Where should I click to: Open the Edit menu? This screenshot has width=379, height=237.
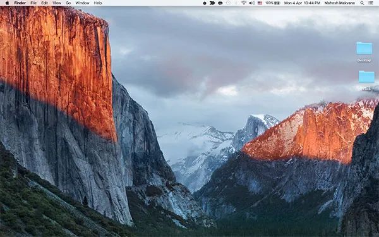pyautogui.click(x=44, y=3)
